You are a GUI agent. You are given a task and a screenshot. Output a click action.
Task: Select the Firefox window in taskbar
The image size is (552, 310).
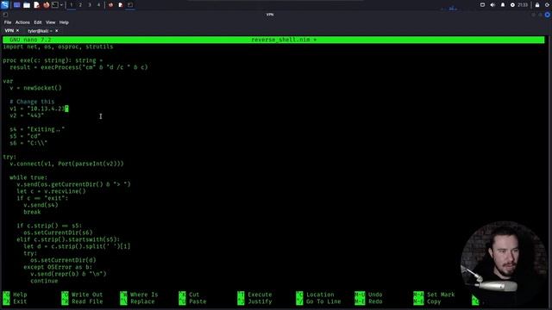[111, 5]
